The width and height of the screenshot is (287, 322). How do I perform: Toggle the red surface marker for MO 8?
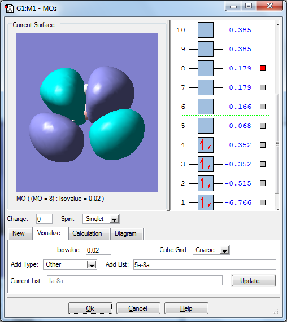click(263, 68)
